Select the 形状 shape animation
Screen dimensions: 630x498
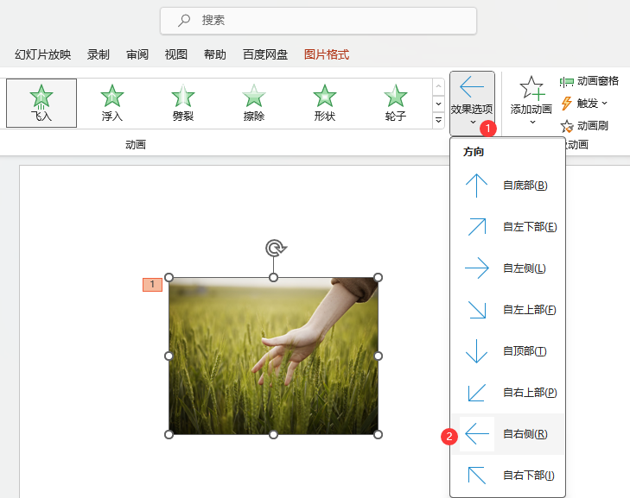pyautogui.click(x=325, y=103)
